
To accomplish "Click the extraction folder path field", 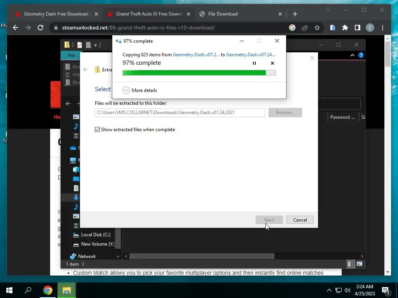I will [180, 113].
